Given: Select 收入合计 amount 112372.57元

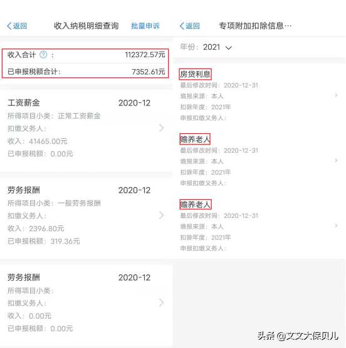Looking at the screenshot, I should pyautogui.click(x=145, y=55).
